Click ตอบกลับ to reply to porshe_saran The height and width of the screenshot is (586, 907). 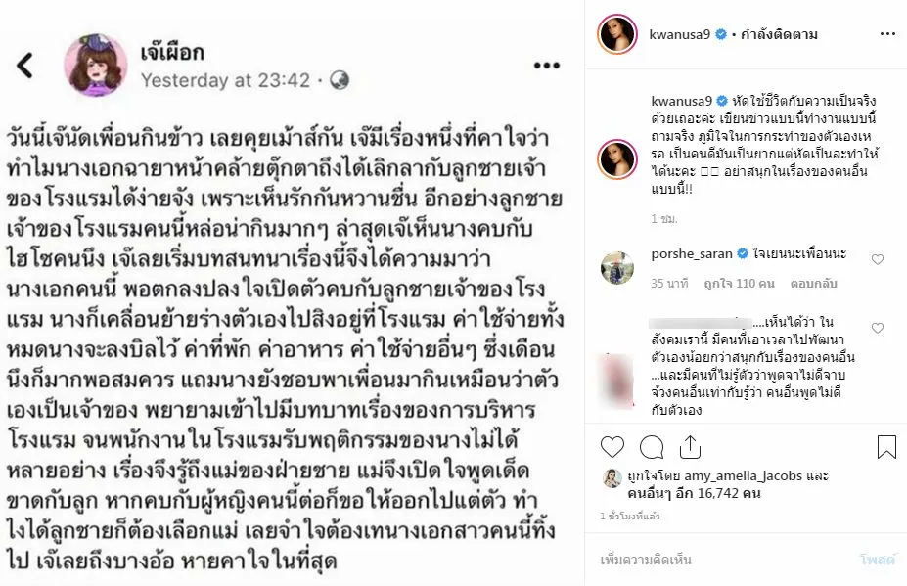point(813,284)
